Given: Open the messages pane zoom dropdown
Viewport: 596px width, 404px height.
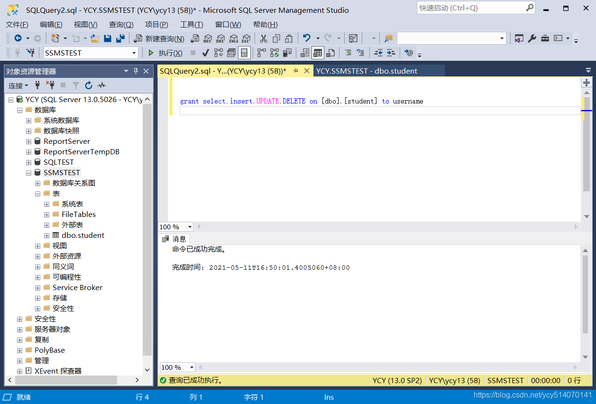Looking at the screenshot, I should click(192, 367).
